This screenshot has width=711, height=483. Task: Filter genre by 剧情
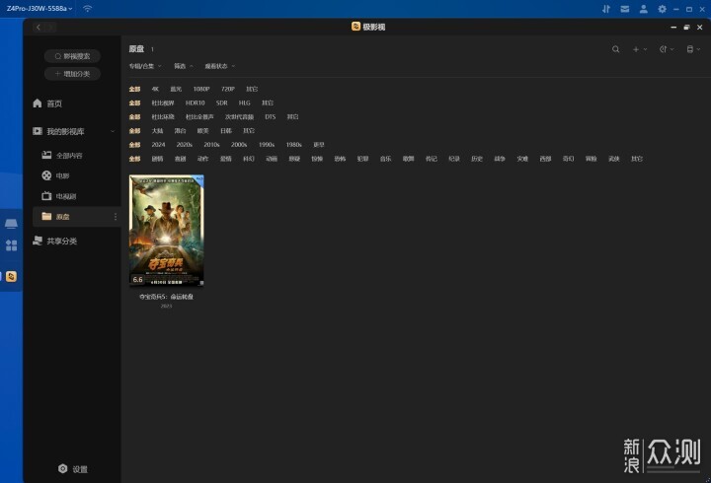point(157,159)
